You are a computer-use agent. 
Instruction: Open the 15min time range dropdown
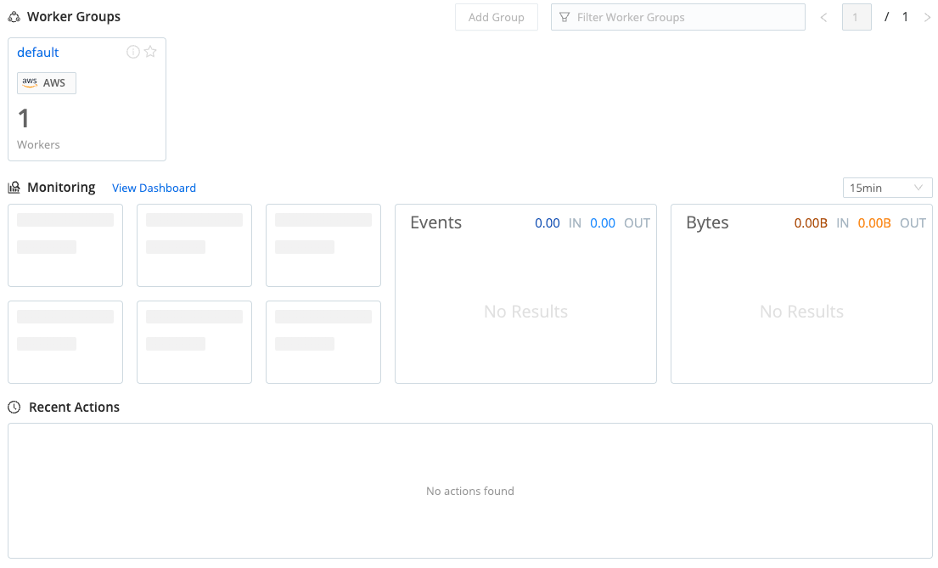pos(887,188)
